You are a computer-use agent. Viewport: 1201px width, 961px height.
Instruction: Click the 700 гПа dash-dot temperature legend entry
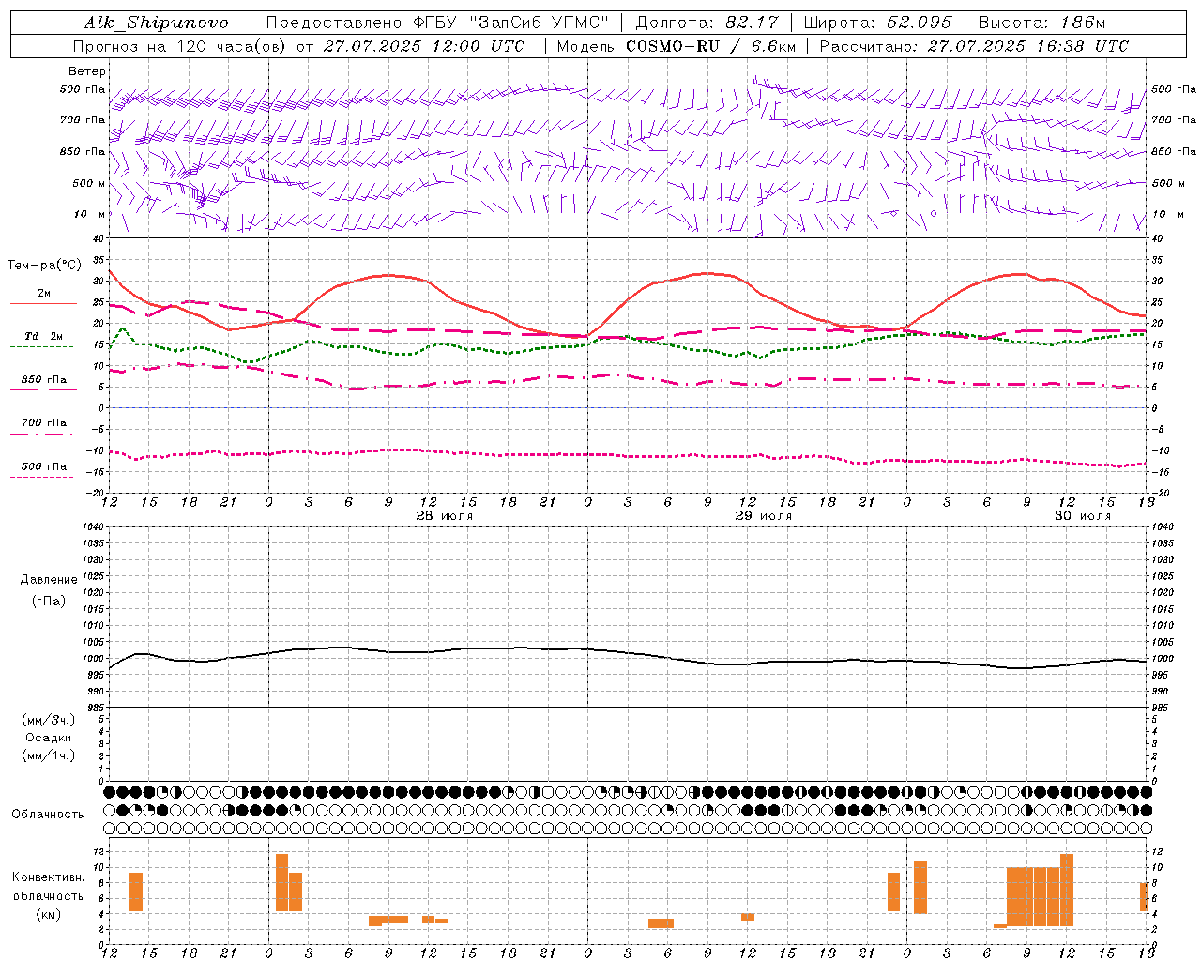click(43, 425)
